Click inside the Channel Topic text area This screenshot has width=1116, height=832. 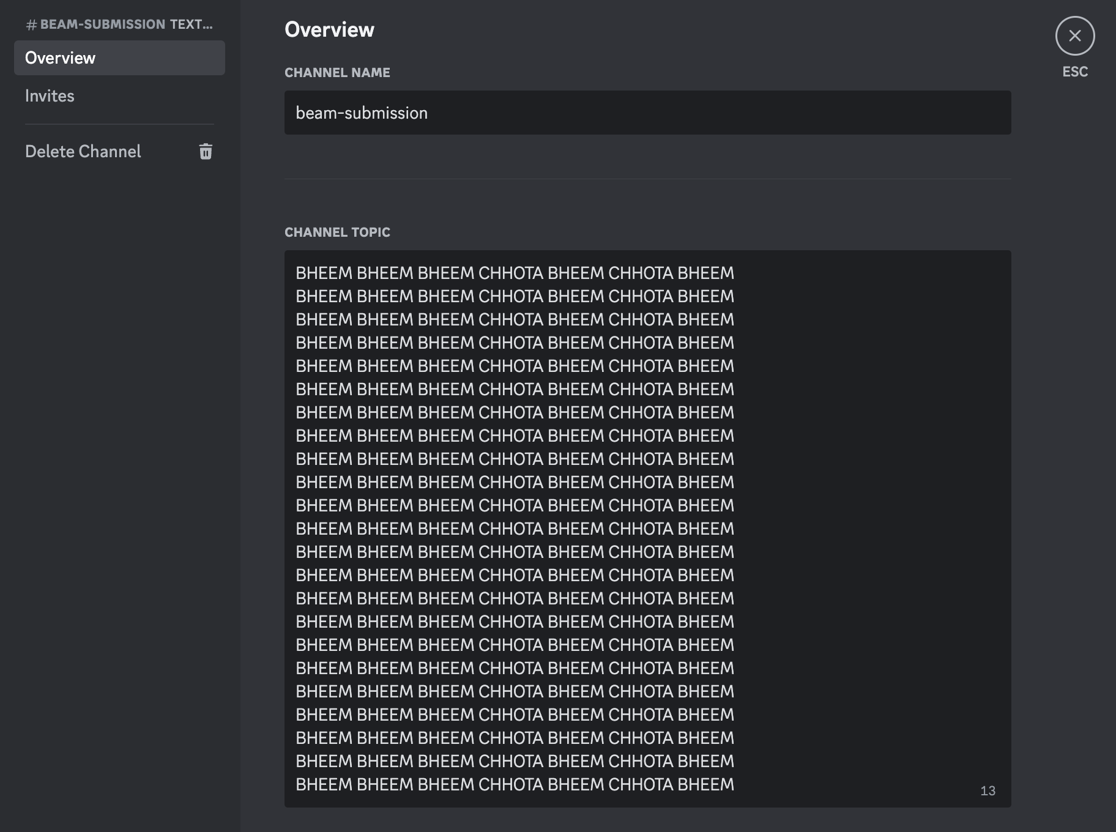[647, 529]
